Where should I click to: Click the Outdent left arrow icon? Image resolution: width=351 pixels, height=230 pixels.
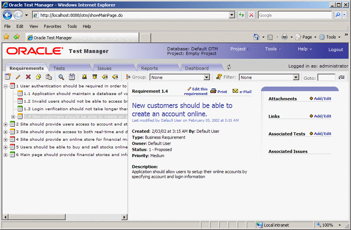(105, 77)
